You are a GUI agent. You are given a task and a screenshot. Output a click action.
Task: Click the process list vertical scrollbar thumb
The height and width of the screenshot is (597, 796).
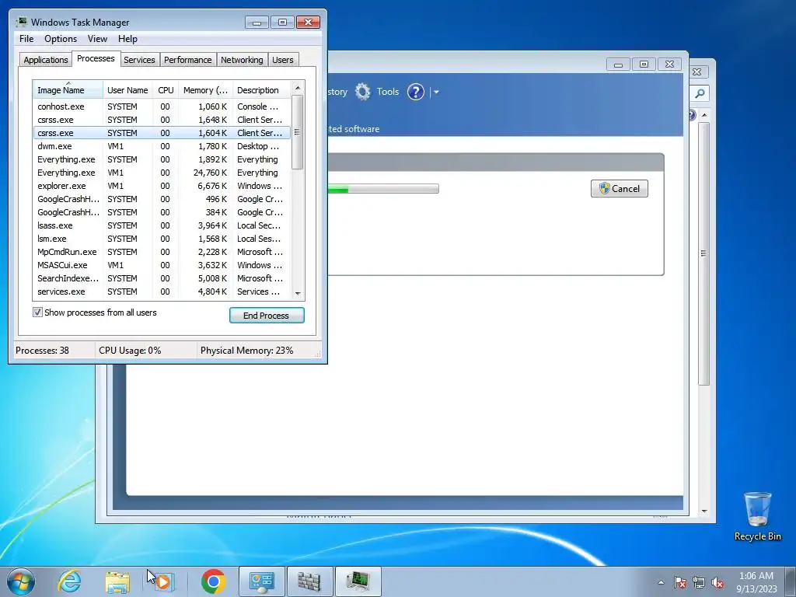298,132
